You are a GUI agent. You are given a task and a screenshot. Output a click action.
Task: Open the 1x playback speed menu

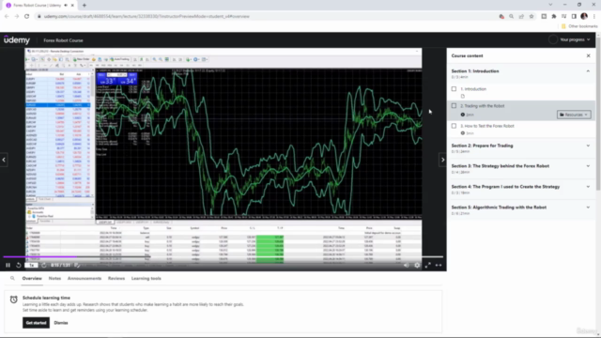point(31,265)
